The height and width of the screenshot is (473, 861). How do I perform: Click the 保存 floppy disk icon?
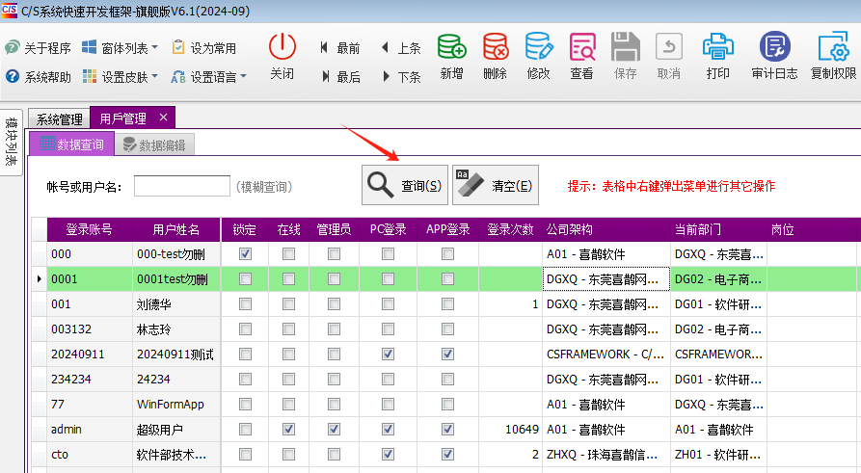tap(626, 47)
